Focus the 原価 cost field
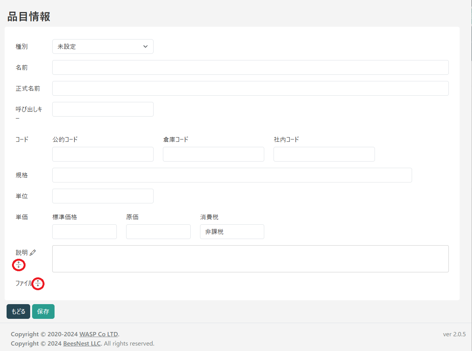472x351 pixels. 158,232
